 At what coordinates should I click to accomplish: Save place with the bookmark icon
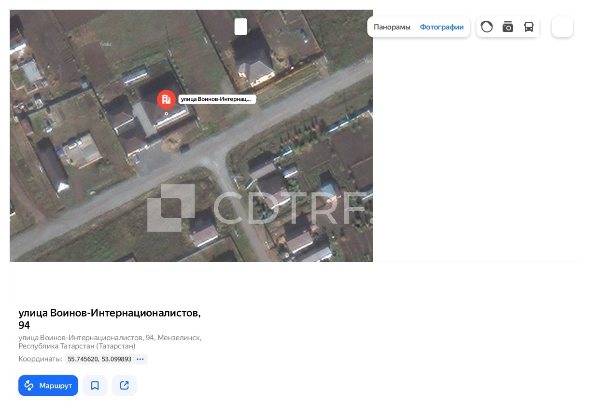point(95,386)
